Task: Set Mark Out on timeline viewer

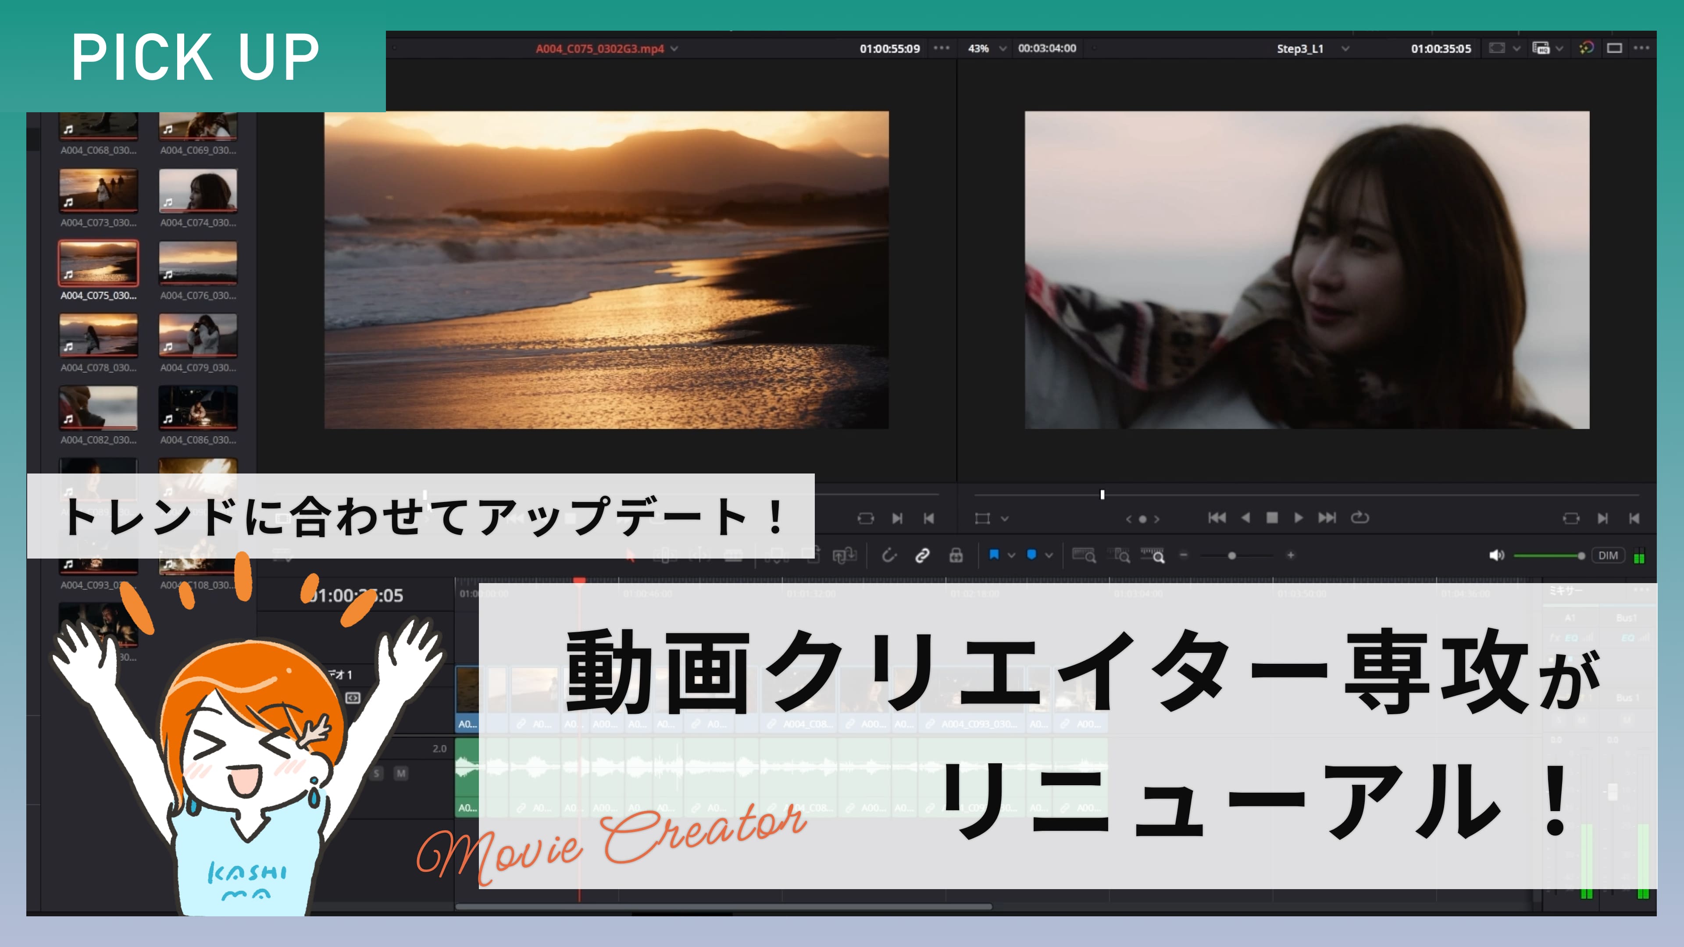Action: (x=1634, y=518)
